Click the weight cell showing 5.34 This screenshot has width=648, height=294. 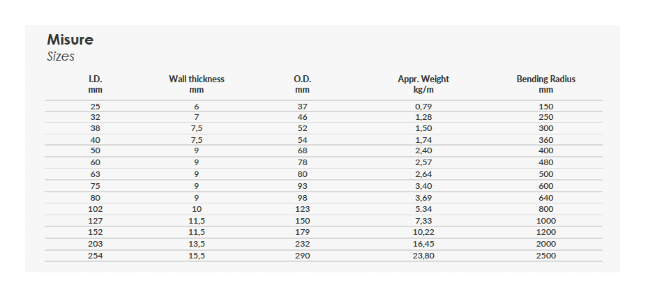tap(423, 209)
